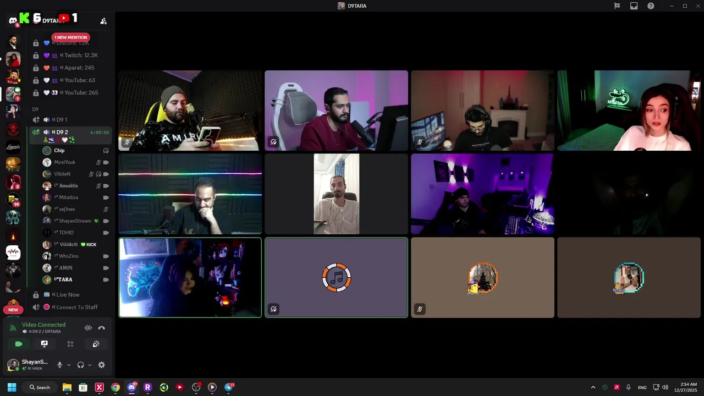Select Amoablin in voice participant list
704x396 pixels.
click(76, 186)
